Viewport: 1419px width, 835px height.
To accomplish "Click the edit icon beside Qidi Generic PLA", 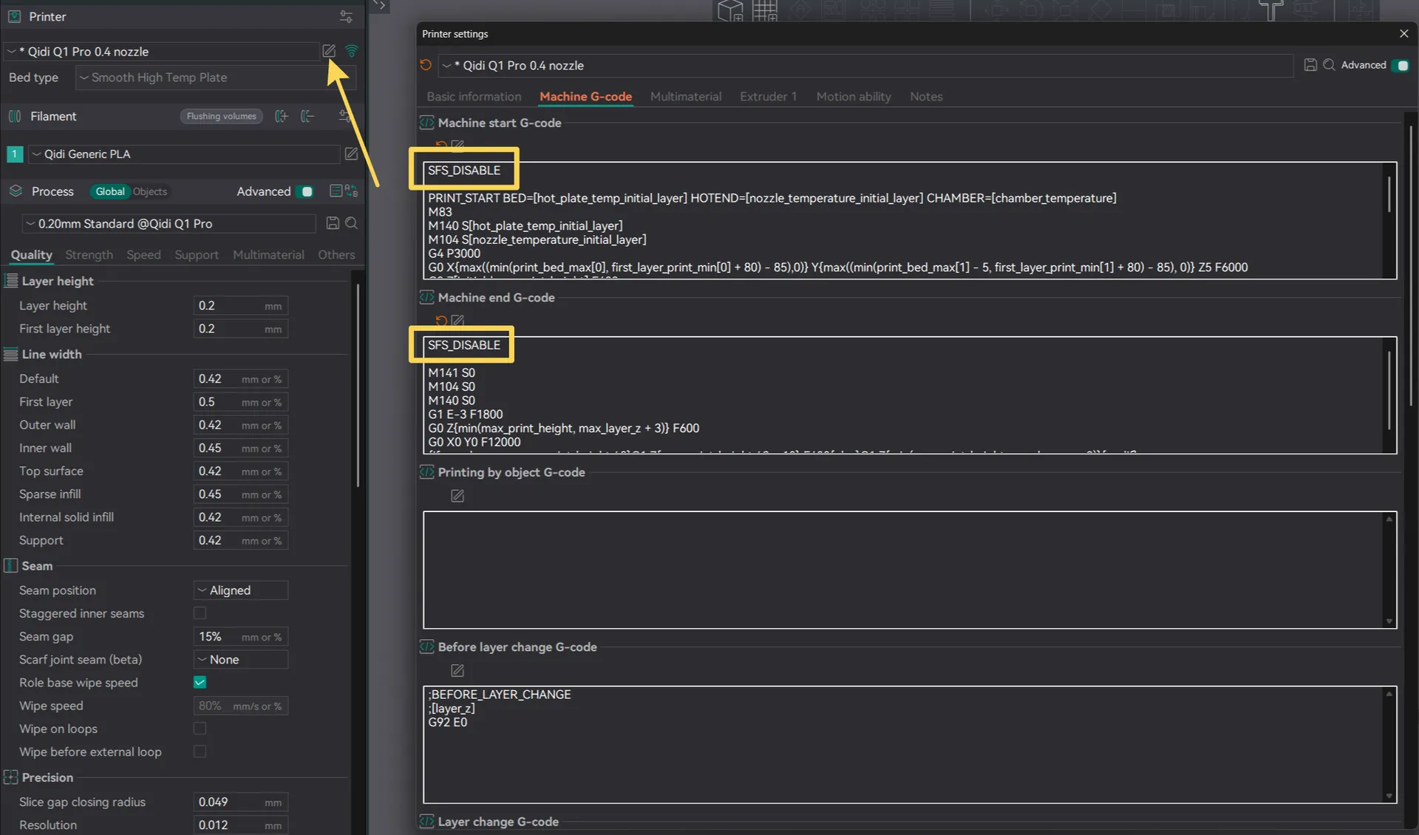I will coord(351,154).
